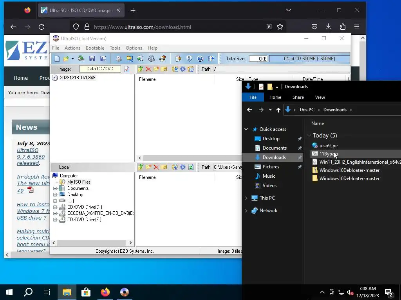Open the Explorer Home ribbon tab
The image size is (401, 300).
[x=275, y=97]
